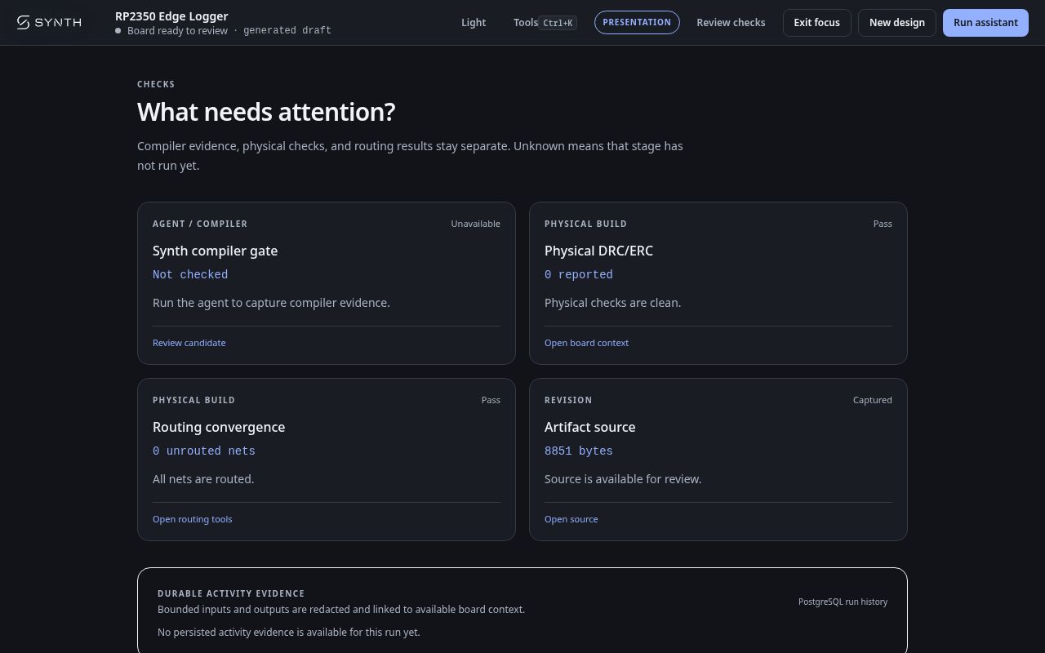Viewport: 1045px width, 653px height.
Task: Toggle the Presentation mode pill
Action: click(x=637, y=22)
